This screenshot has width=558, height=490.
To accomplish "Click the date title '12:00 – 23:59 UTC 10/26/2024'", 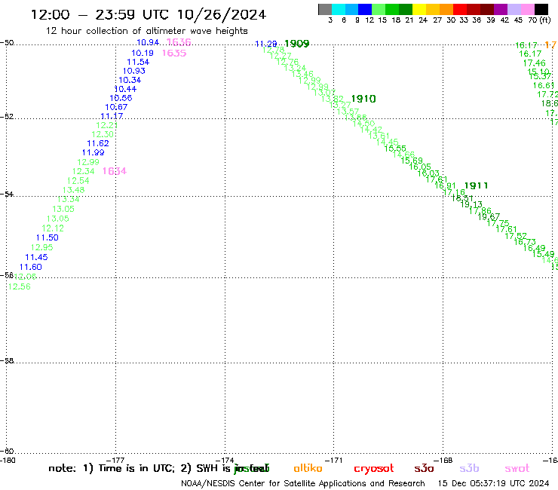I will coord(149,14).
